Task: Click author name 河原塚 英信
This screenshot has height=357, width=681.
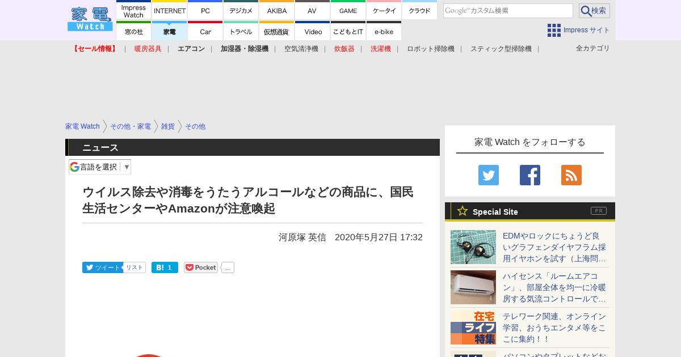Action: point(302,237)
